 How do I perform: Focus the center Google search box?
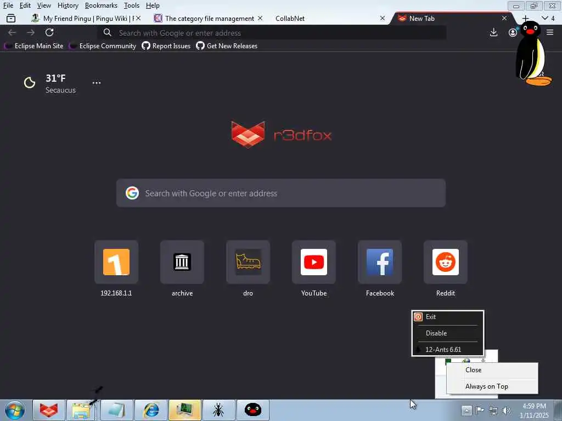click(x=281, y=194)
